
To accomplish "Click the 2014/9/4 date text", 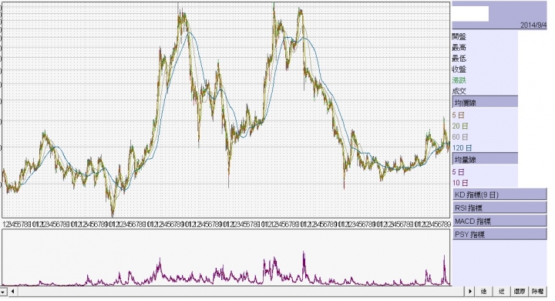I will 533,25.
